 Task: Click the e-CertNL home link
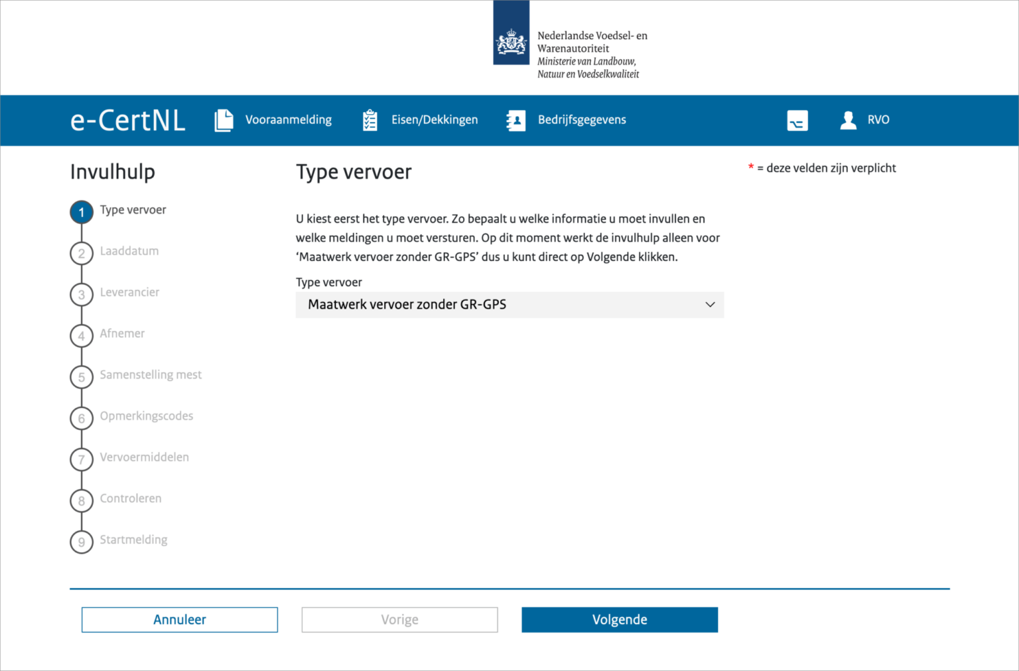coord(127,120)
